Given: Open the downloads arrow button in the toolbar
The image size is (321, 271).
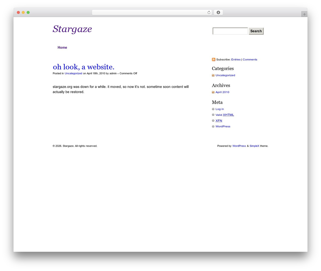Looking at the screenshot, I should tap(218, 12).
